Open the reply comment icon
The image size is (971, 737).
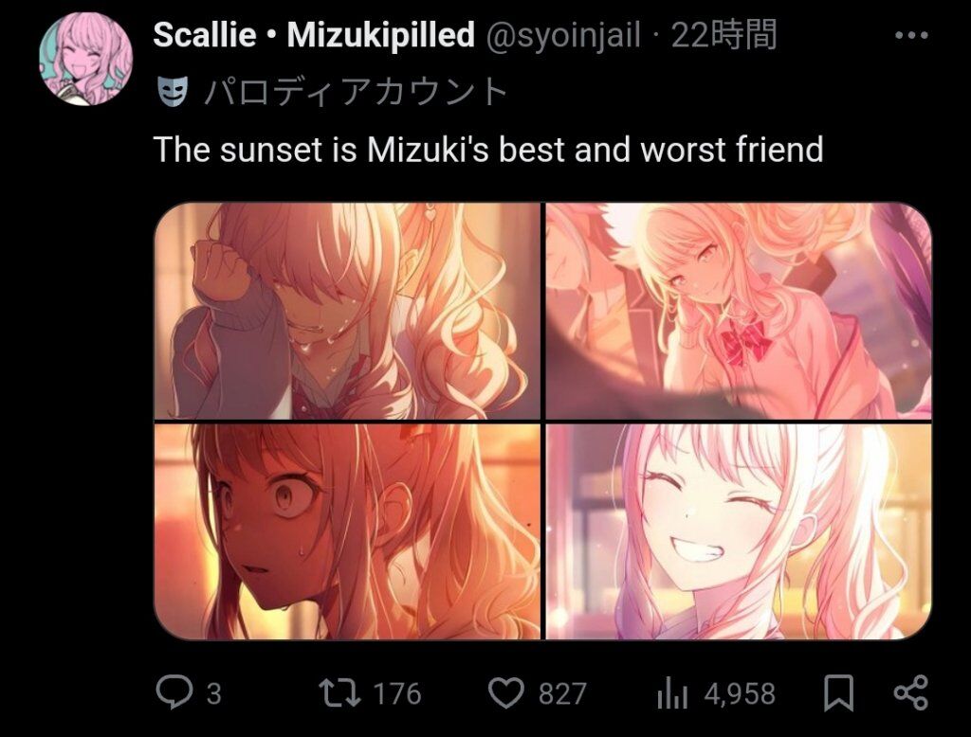[174, 693]
